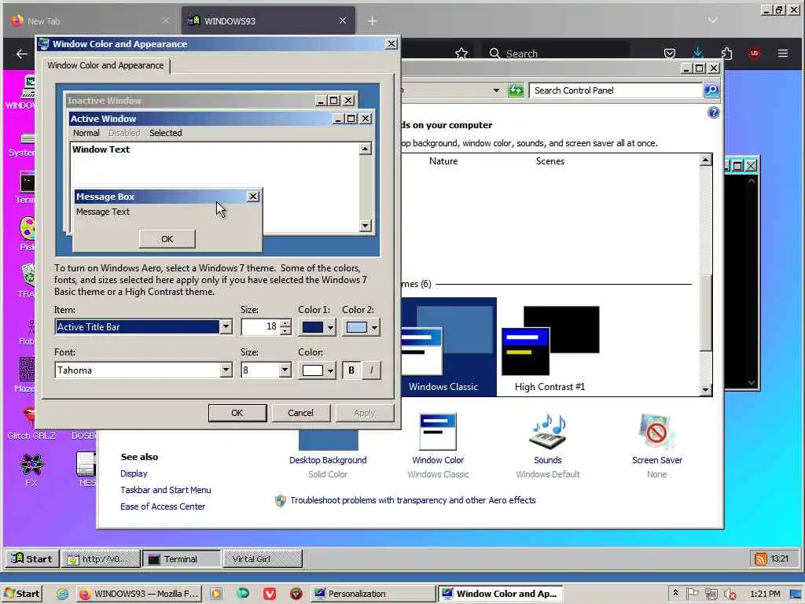Click the Firefox bookmark star icon
Screen dimensions: 805x604
[x=461, y=54]
